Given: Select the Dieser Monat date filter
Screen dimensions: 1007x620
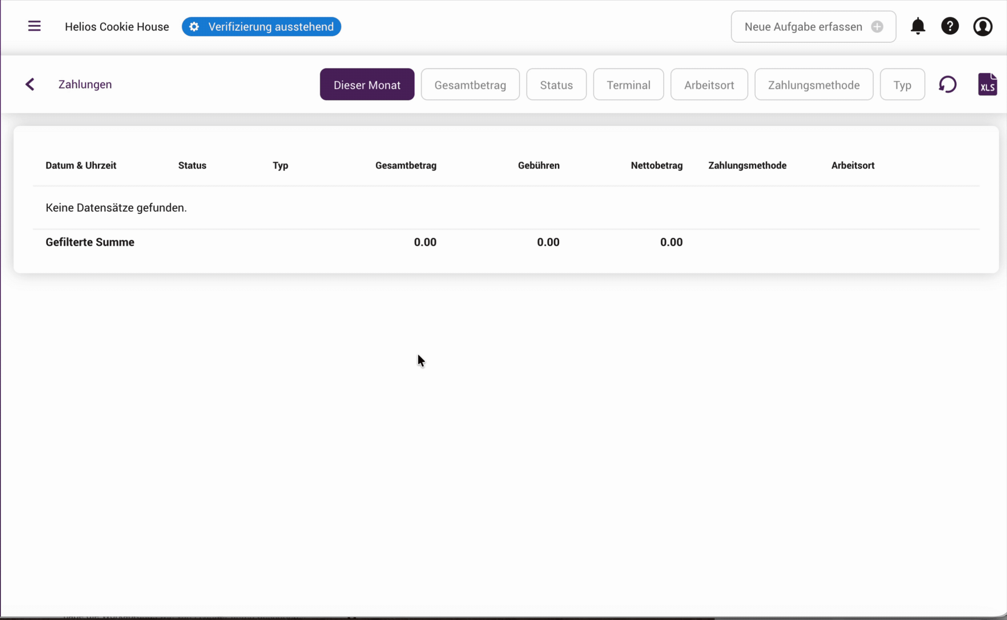Looking at the screenshot, I should tap(367, 85).
